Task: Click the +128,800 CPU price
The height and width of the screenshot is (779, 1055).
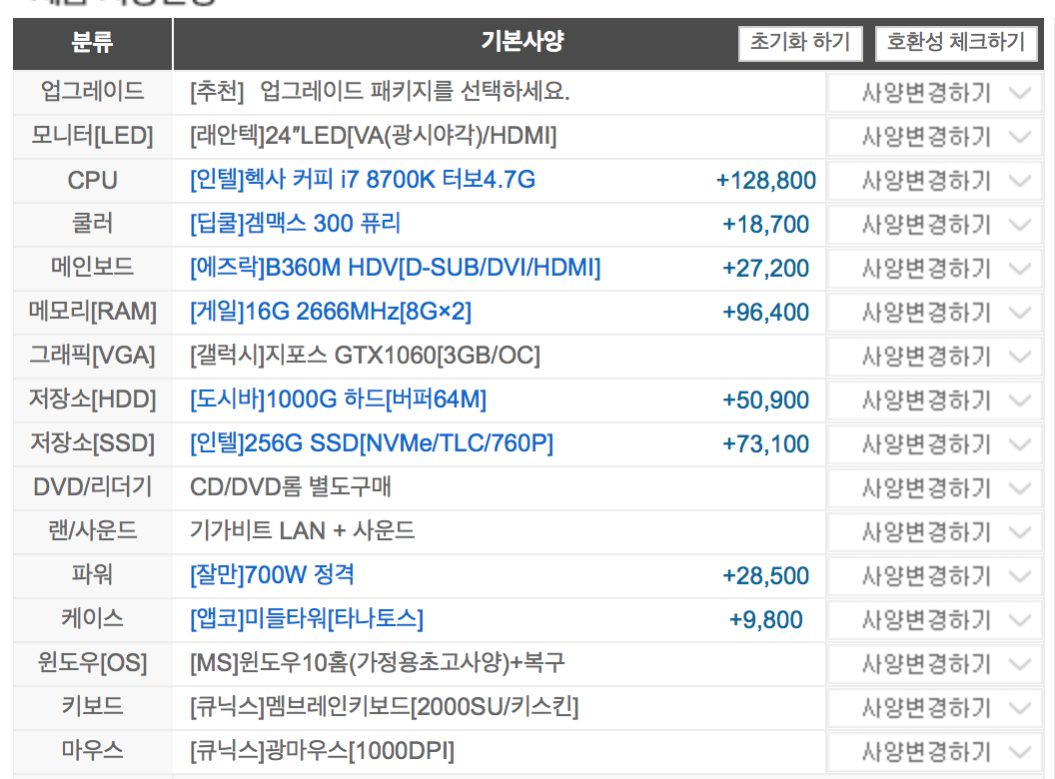Action: 765,181
